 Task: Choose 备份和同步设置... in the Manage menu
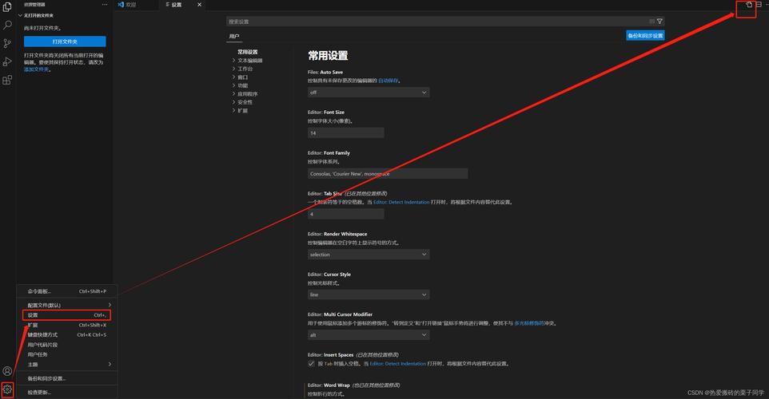point(67,378)
